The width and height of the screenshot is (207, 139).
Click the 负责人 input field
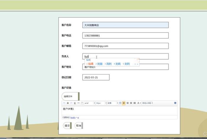(x=125, y=56)
